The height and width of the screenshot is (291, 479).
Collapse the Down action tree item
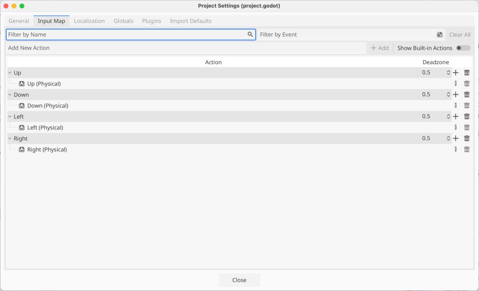(10, 95)
